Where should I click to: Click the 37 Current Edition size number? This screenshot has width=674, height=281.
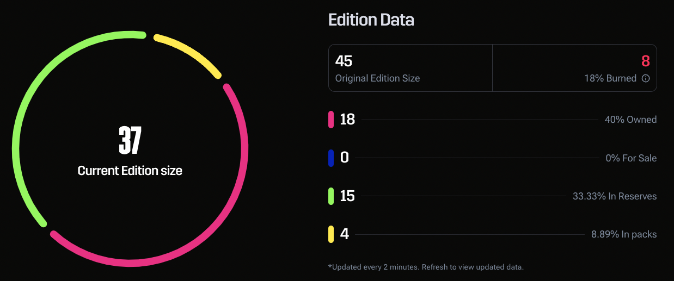click(x=130, y=140)
